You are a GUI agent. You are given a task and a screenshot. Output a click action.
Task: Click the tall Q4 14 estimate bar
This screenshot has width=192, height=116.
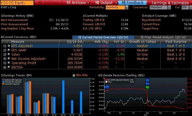pos(63,97)
